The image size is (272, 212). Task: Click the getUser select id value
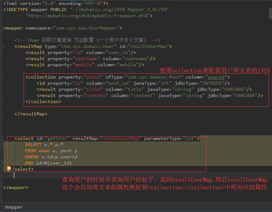tap(57, 138)
